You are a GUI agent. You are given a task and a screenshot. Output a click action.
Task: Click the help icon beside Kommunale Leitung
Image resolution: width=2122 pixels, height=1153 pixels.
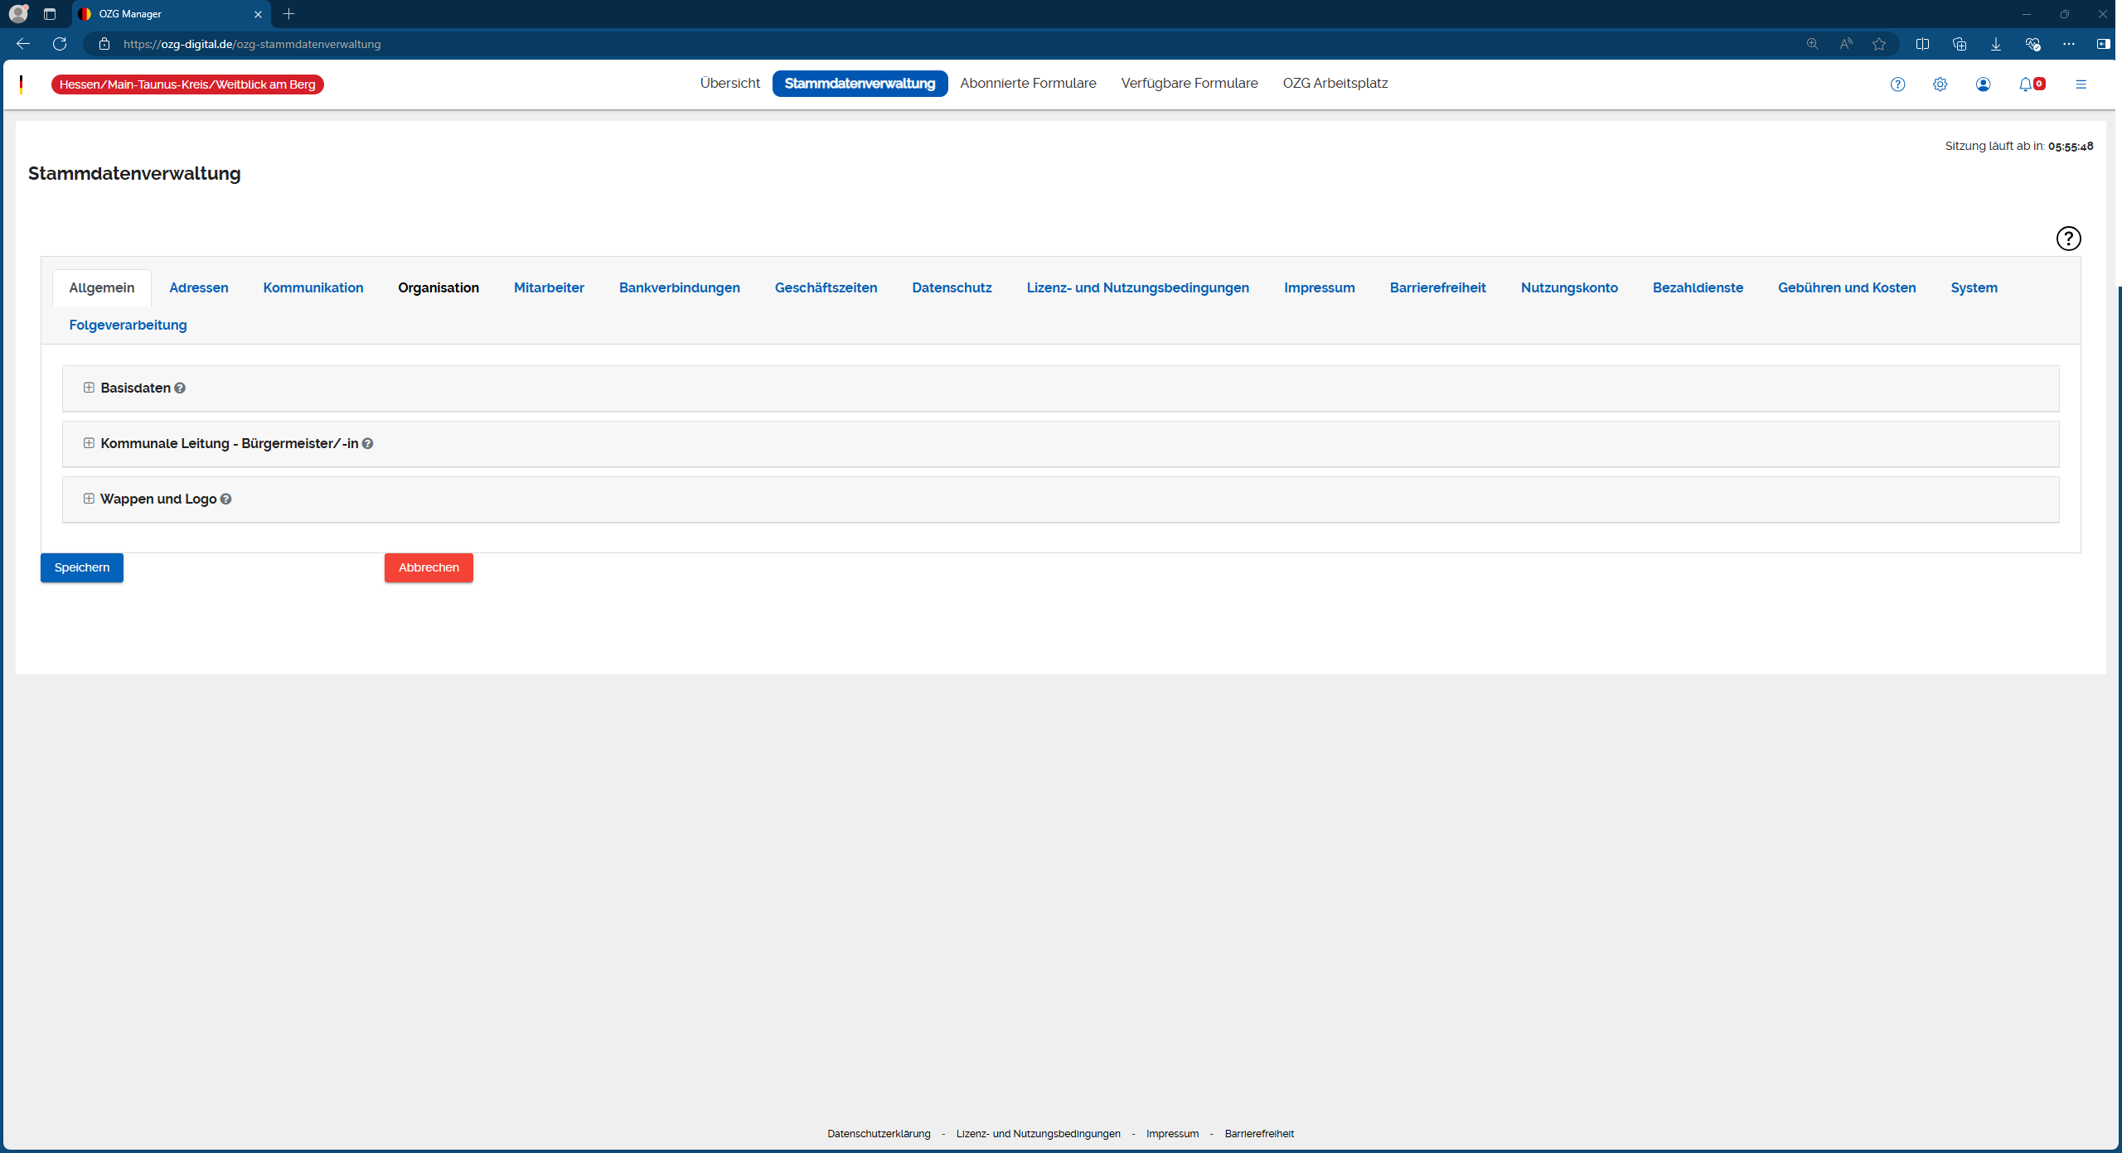point(367,443)
